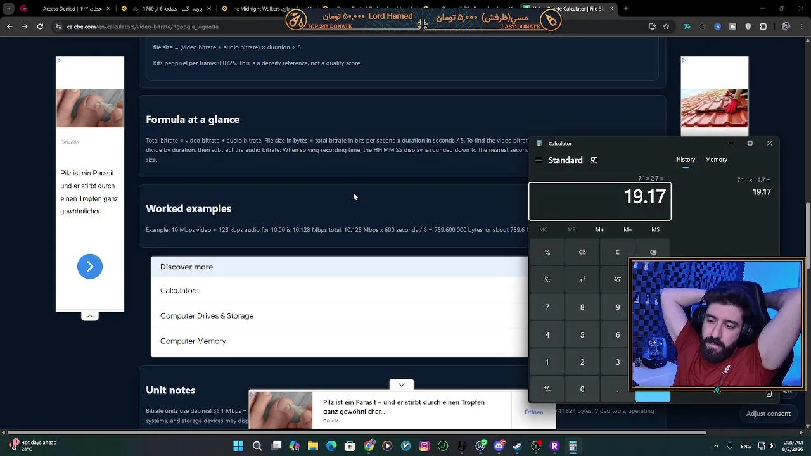Click digit 7 on the Calculator

coord(547,307)
